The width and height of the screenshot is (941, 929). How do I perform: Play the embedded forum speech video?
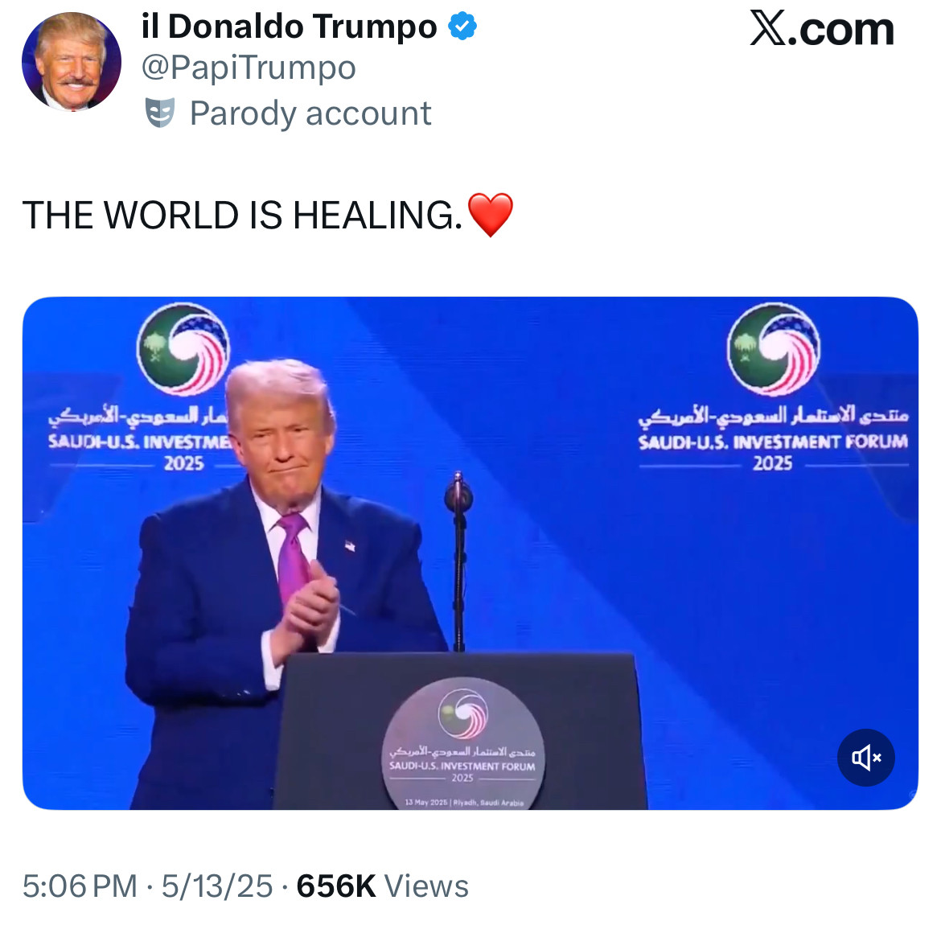point(470,553)
